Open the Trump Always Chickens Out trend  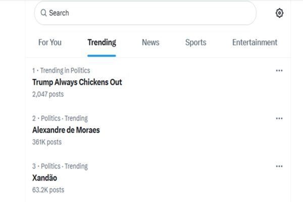(x=77, y=82)
